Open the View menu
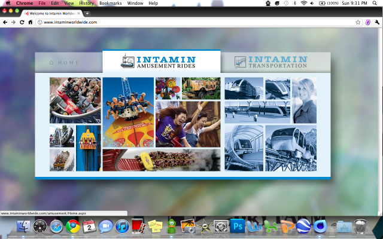Image resolution: width=383 pixels, height=239 pixels. click(x=69, y=3)
